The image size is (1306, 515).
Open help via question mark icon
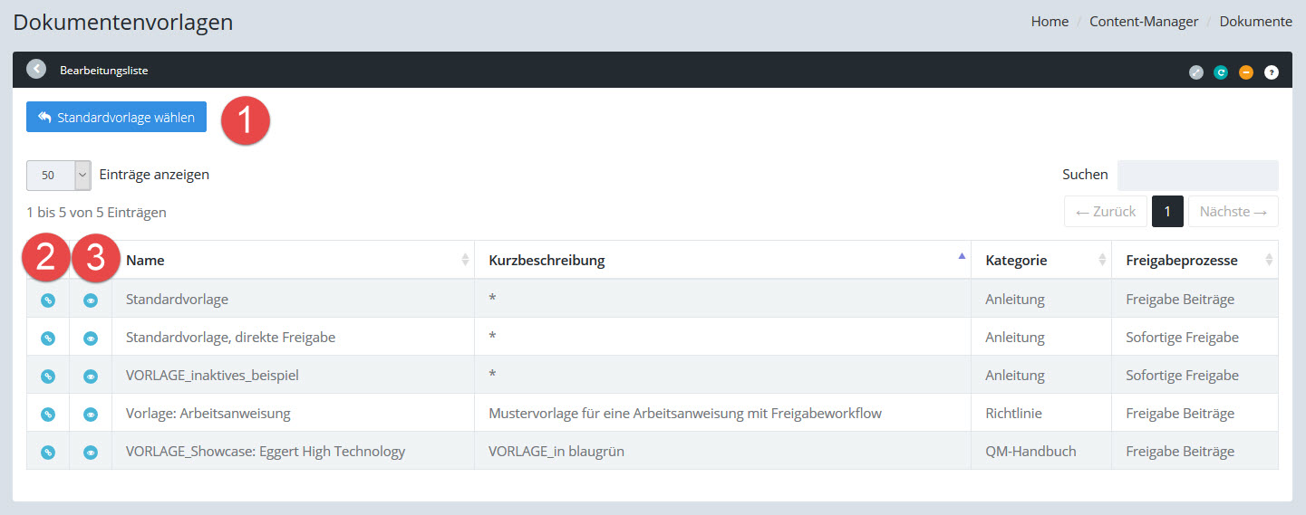click(1272, 72)
